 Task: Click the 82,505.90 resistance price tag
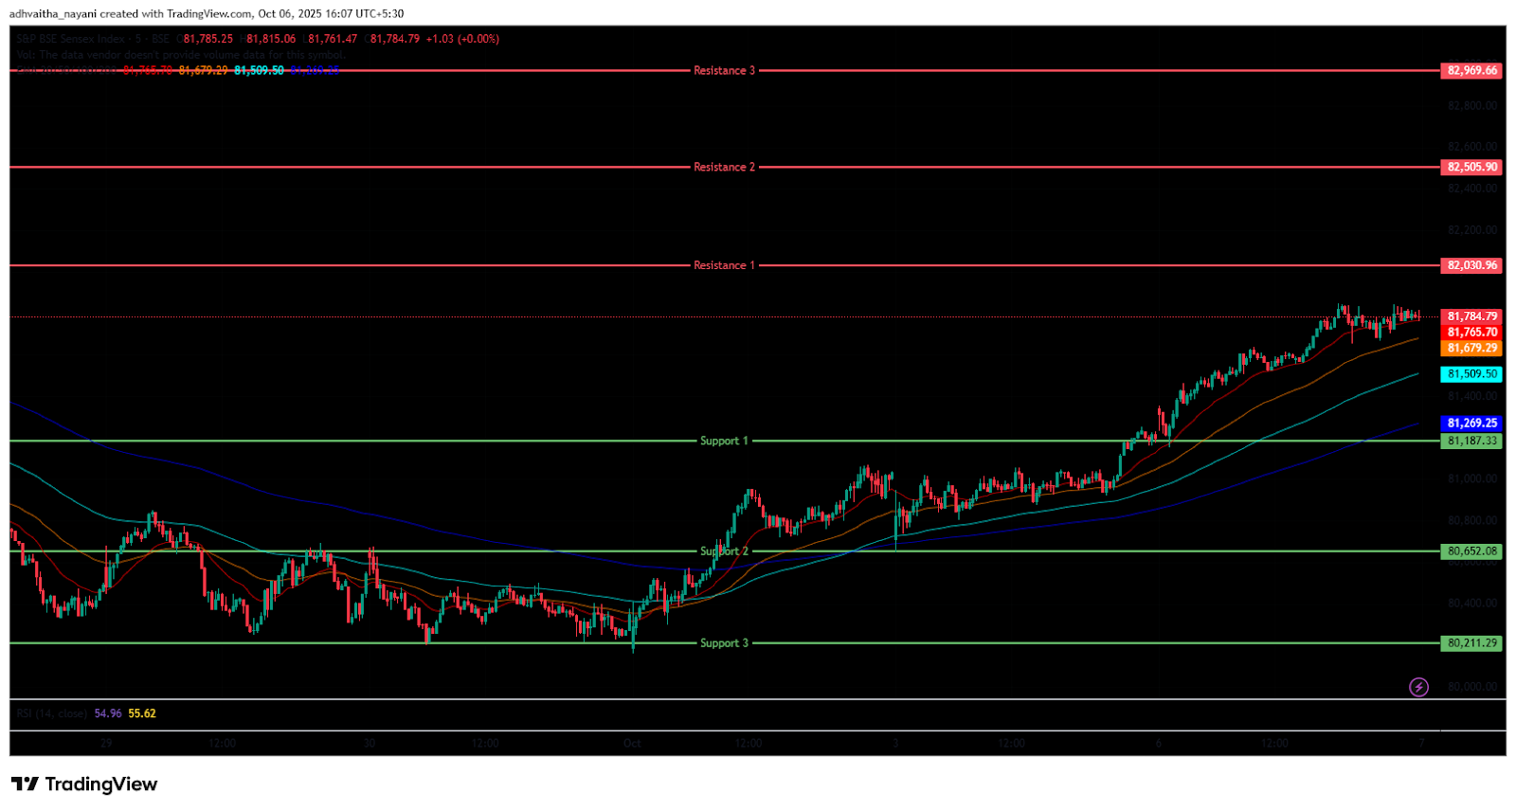click(1471, 167)
